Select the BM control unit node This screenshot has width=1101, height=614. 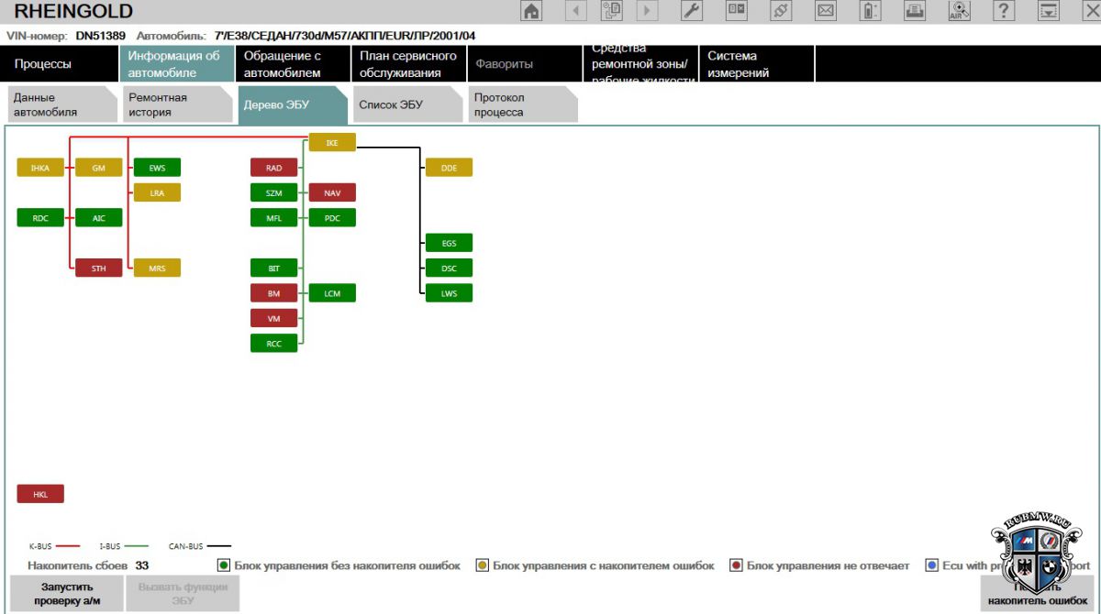pyautogui.click(x=274, y=293)
